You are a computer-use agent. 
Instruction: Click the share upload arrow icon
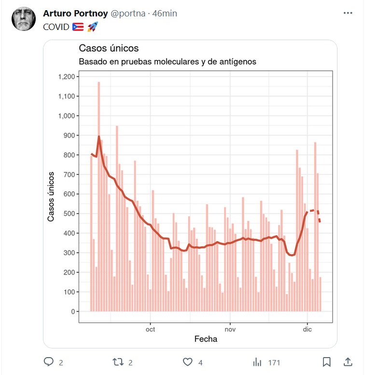coord(347,362)
